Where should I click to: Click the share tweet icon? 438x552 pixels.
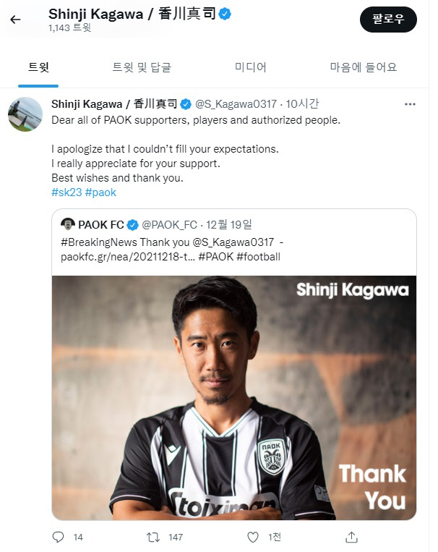coord(351,537)
